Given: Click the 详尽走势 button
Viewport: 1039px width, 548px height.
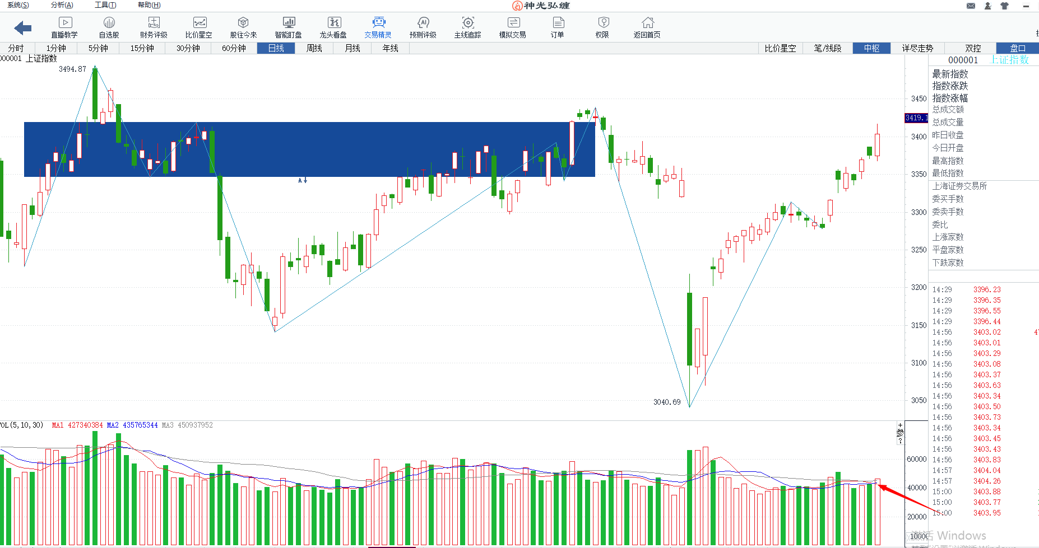Looking at the screenshot, I should pos(917,48).
